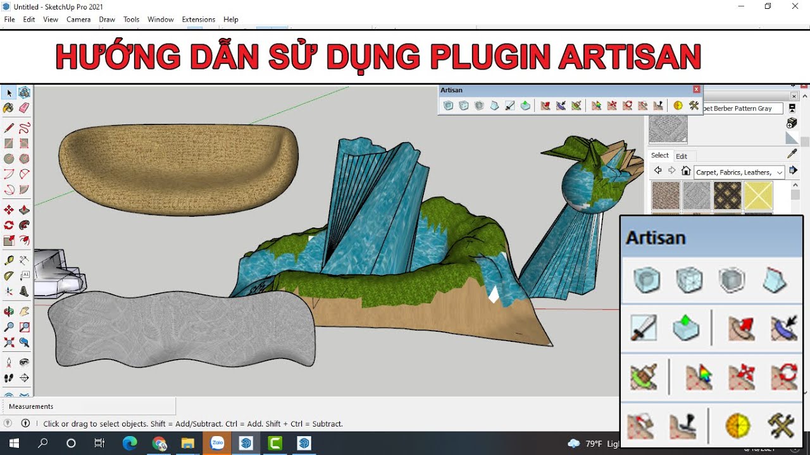Screen dimensions: 810x455
Task: Open the Edit menu
Action: (29, 20)
